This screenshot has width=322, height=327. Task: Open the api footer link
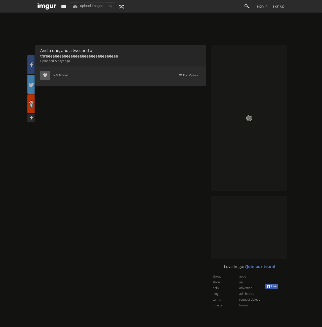[x=241, y=282]
